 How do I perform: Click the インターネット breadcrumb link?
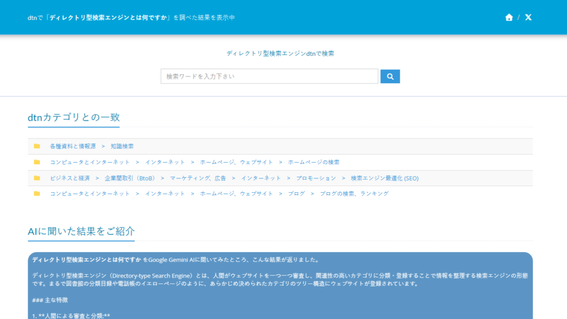163,162
